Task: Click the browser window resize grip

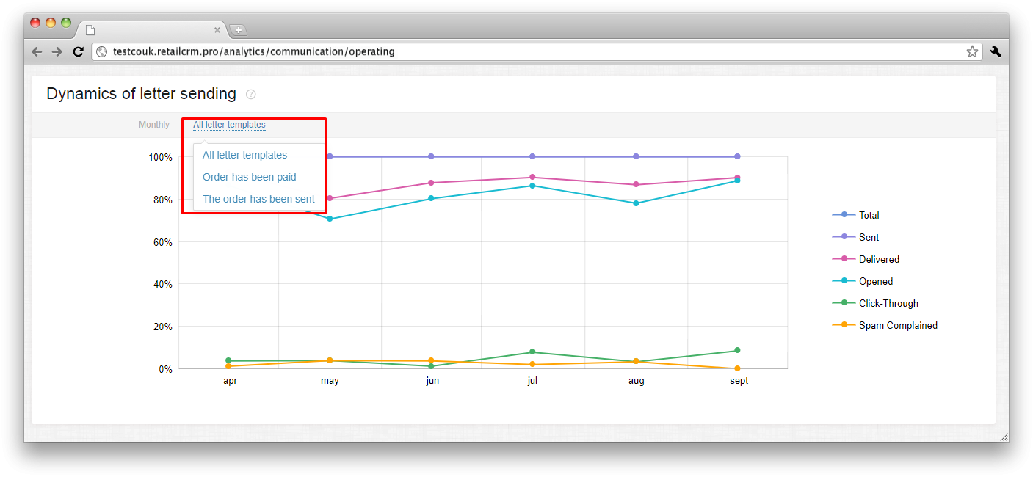Action: coord(1004,437)
